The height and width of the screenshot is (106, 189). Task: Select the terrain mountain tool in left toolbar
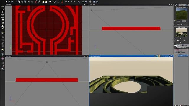click(x=3, y=14)
